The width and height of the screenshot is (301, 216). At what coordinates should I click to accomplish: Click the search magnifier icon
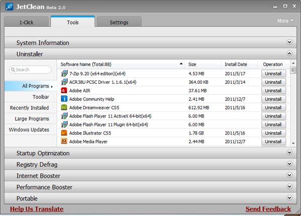[x=13, y=69]
